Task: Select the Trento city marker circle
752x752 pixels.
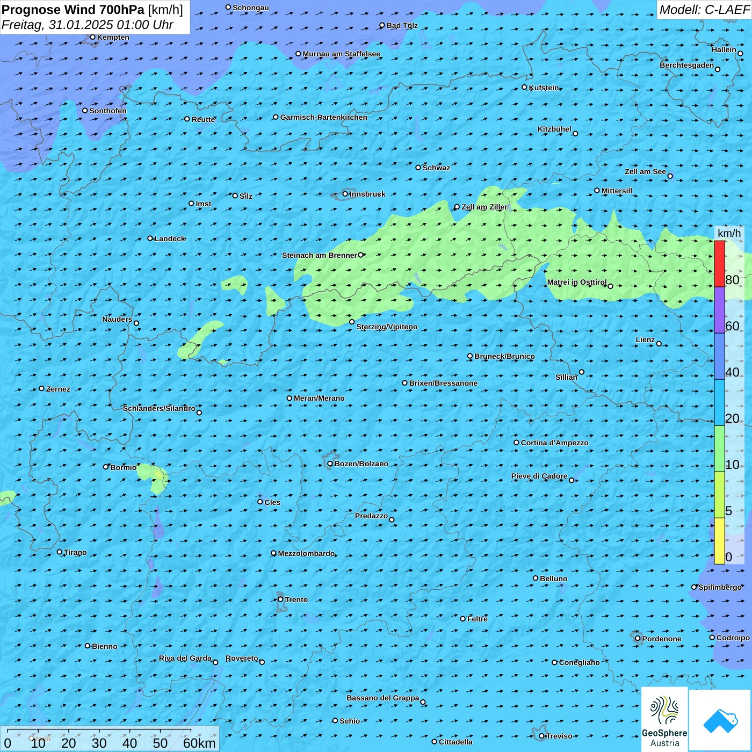Action: [x=280, y=599]
